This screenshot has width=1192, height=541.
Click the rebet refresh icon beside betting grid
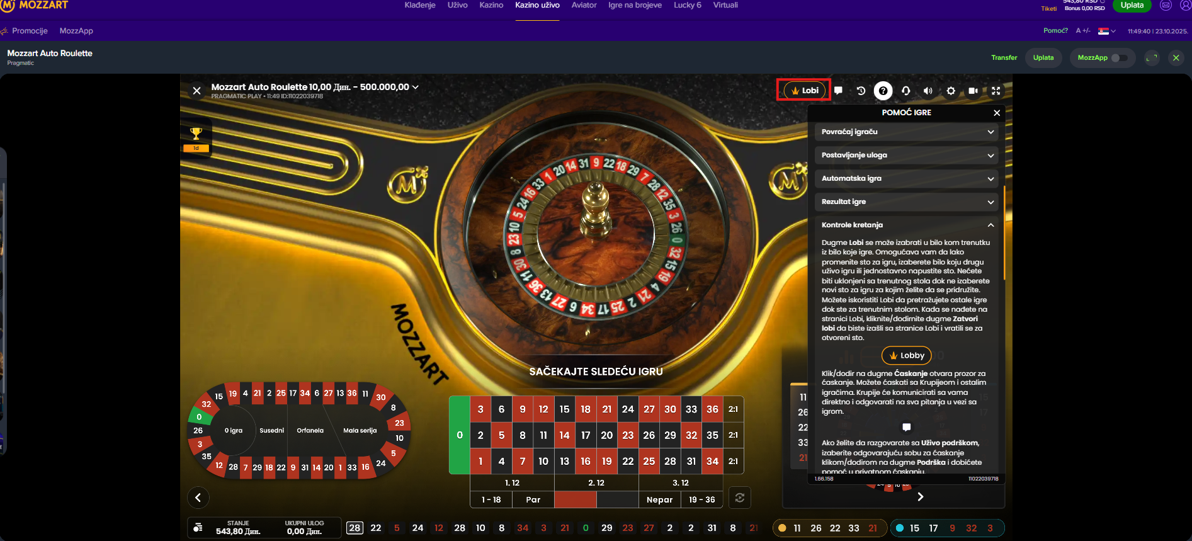click(740, 498)
